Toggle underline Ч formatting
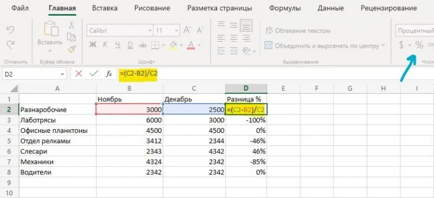 pos(118,44)
